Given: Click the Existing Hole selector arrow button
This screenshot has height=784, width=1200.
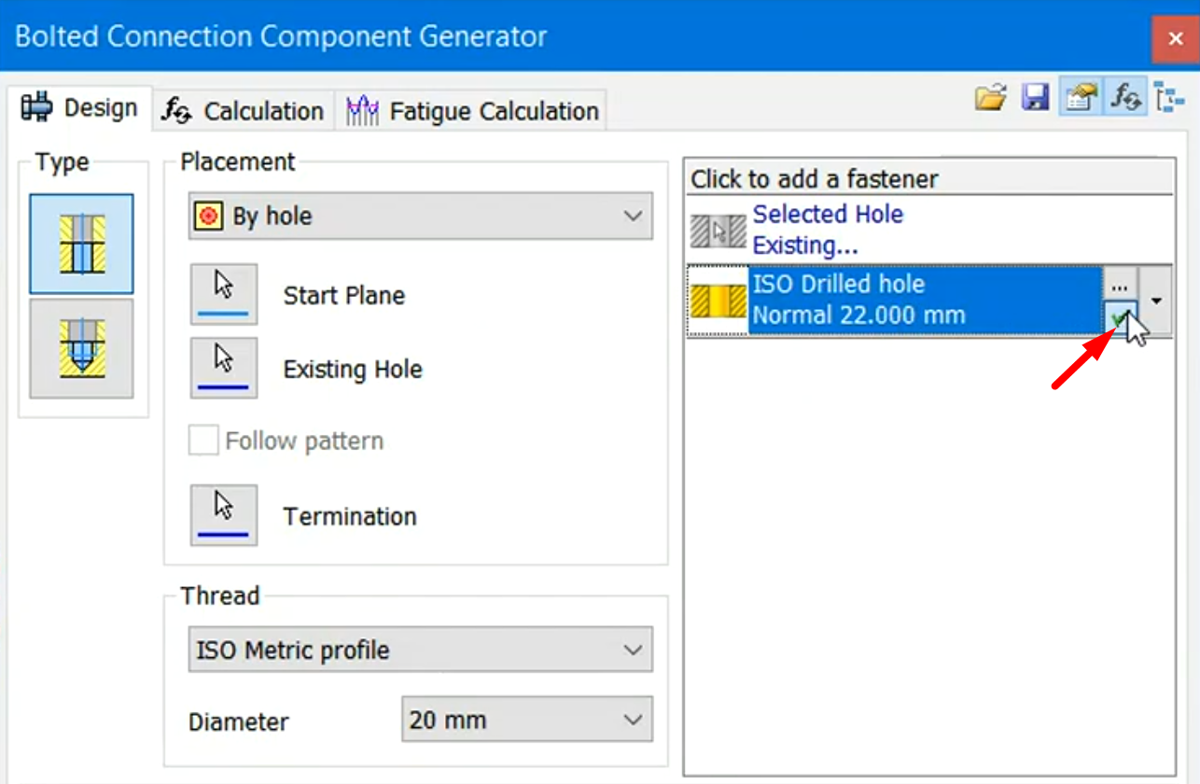Looking at the screenshot, I should point(224,368).
